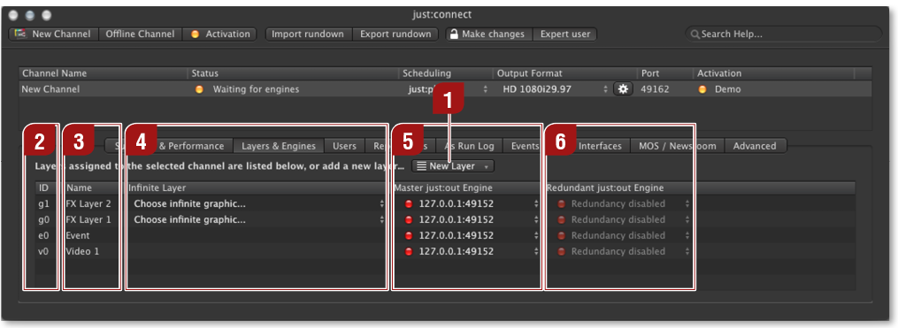The height and width of the screenshot is (328, 898).
Task: Click the Status column header
Action: [x=293, y=74]
